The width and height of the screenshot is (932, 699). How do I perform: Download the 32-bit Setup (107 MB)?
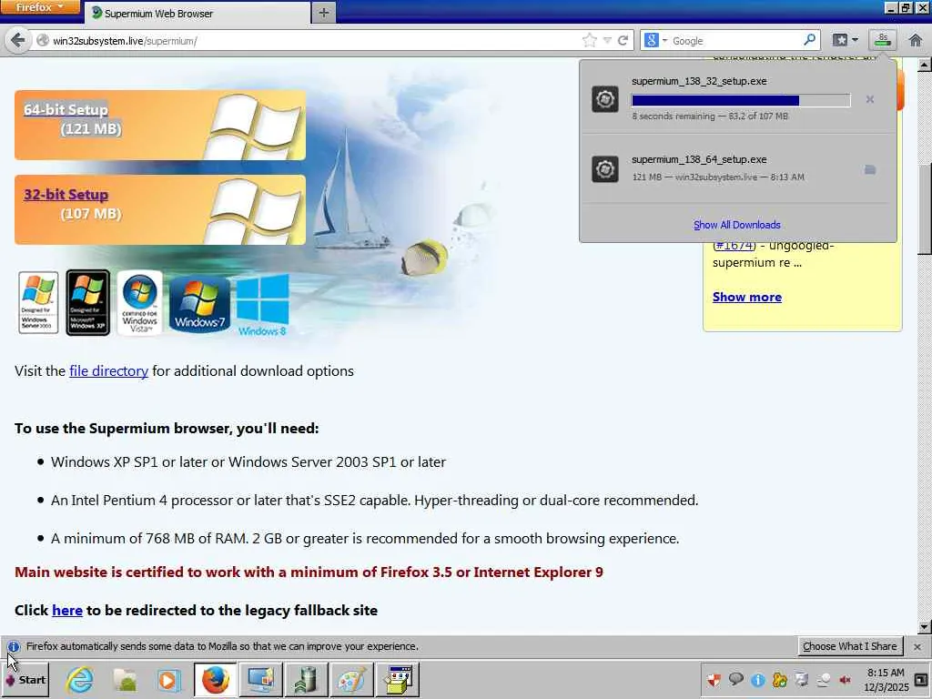coord(160,210)
